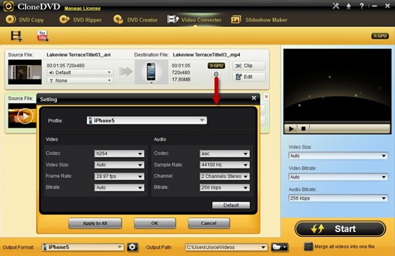Click the GPU badge in Lakeview file row
The image size is (395, 256).
216,66
